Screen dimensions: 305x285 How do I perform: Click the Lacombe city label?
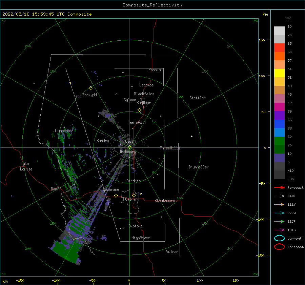146,85
